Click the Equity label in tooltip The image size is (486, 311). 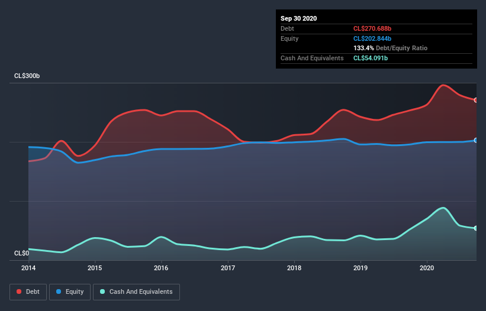289,38
